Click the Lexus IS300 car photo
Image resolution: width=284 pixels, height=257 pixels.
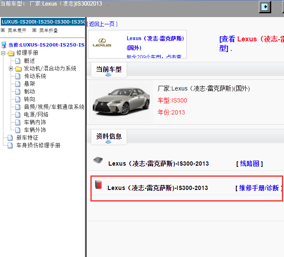click(x=121, y=102)
